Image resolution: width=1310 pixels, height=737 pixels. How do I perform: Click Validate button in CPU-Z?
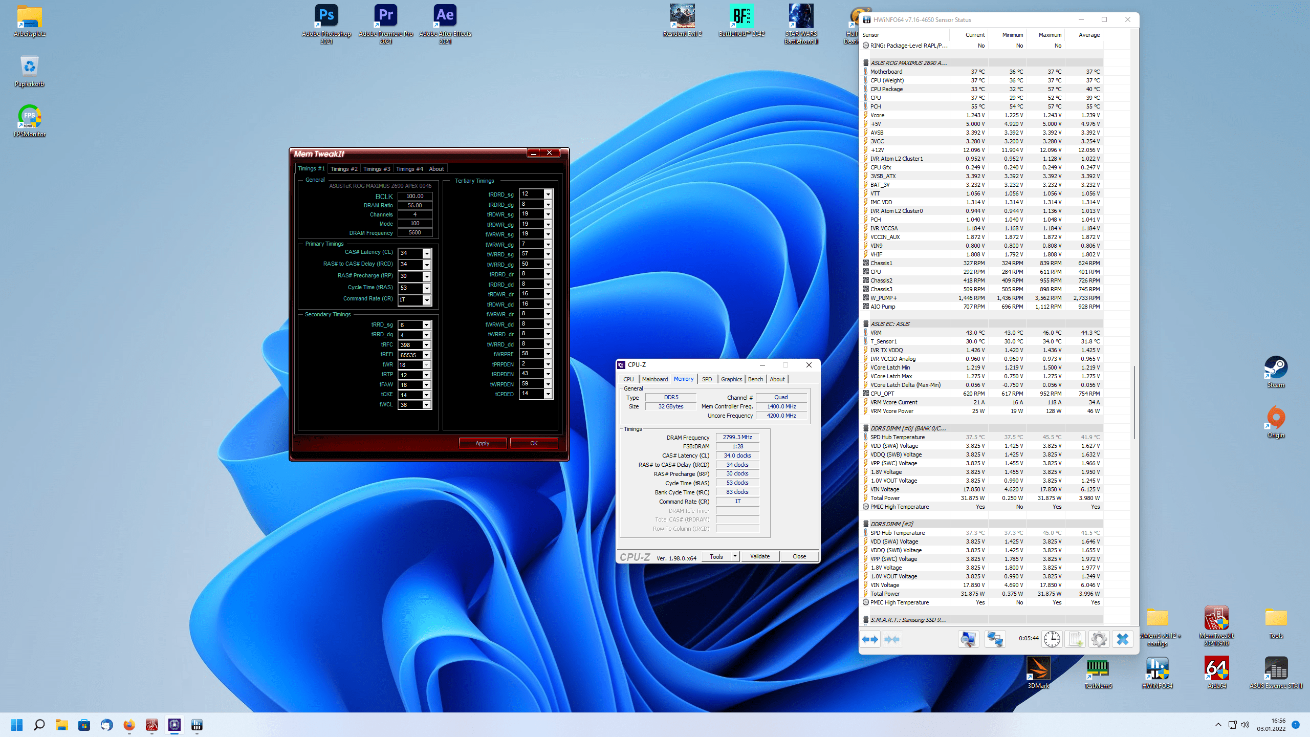coord(760,556)
